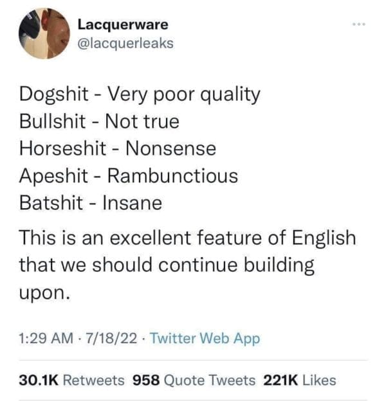The height and width of the screenshot is (401, 386).
Task: Click the 'Batshit - Insane' line
Action: 91,202
